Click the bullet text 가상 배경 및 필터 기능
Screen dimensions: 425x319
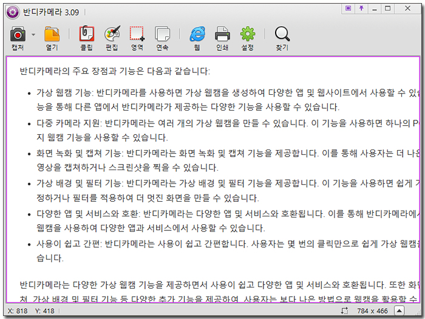tap(79, 184)
